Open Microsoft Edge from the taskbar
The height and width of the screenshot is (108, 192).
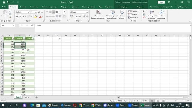pyautogui.click(x=32, y=105)
